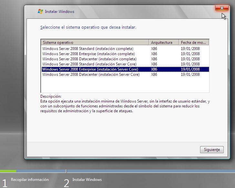This screenshot has width=235, height=188.
Task: Select Windows Server 2008 Standard (instalación completa)
Action: (88, 49)
